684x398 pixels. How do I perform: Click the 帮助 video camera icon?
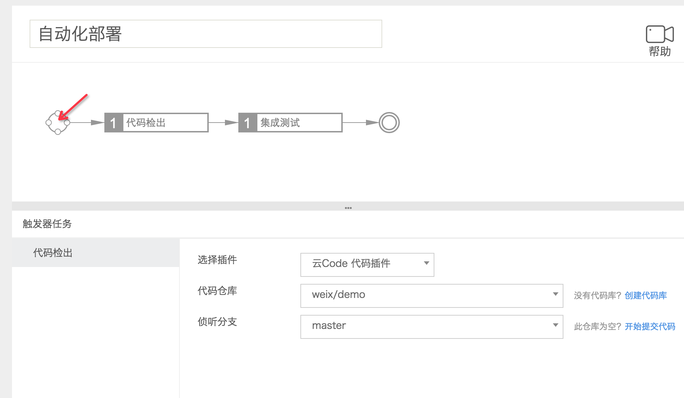(x=659, y=34)
